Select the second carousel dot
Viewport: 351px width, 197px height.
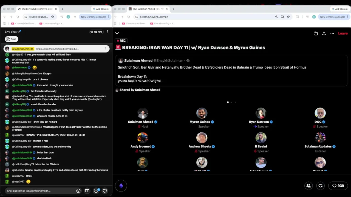pos(231,102)
